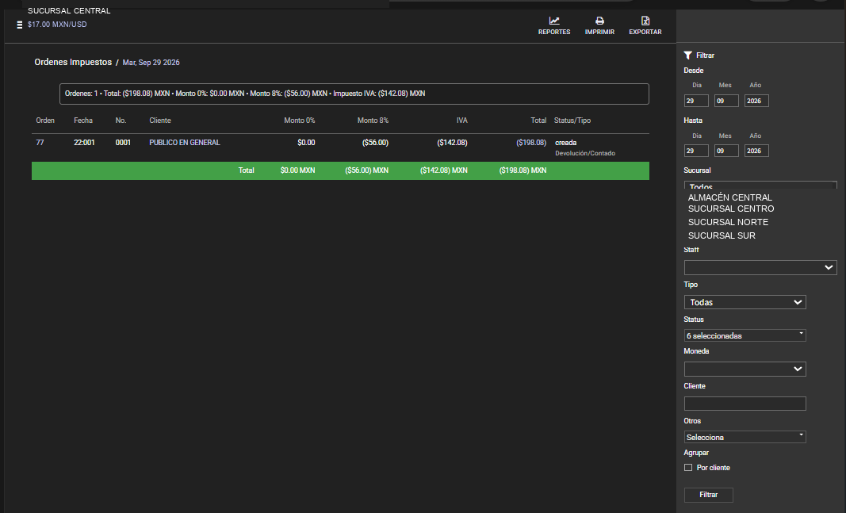Click the Desde Mes input field
Image resolution: width=846 pixels, height=513 pixels.
pyautogui.click(x=726, y=101)
